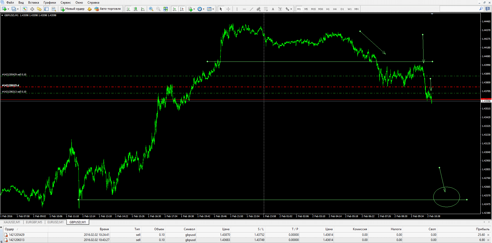Switch timeframe to MN
This screenshot has height=243, width=492.
[356, 9]
